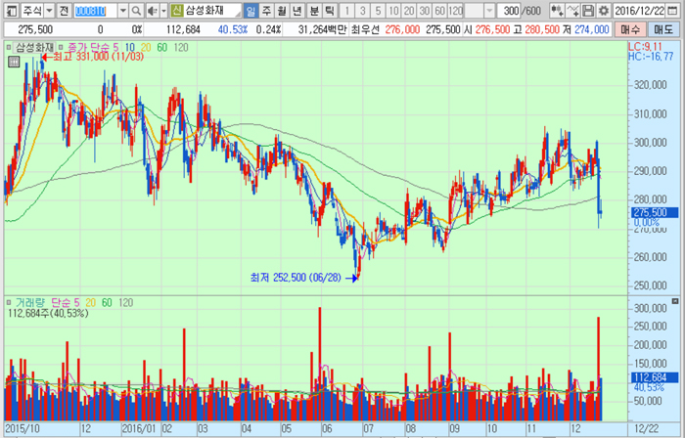Expand the stock code dropdown arrow
This screenshot has width=685, height=438.
click(123, 10)
